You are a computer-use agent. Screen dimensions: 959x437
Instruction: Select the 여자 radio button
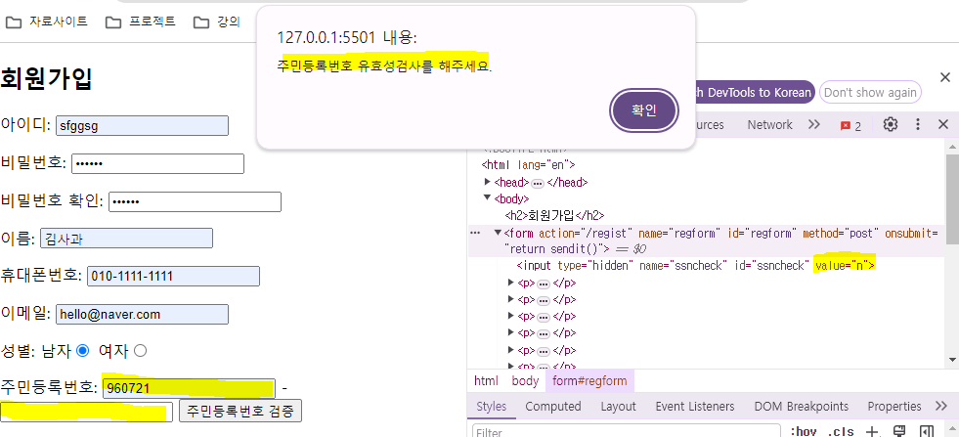pyautogui.click(x=140, y=351)
